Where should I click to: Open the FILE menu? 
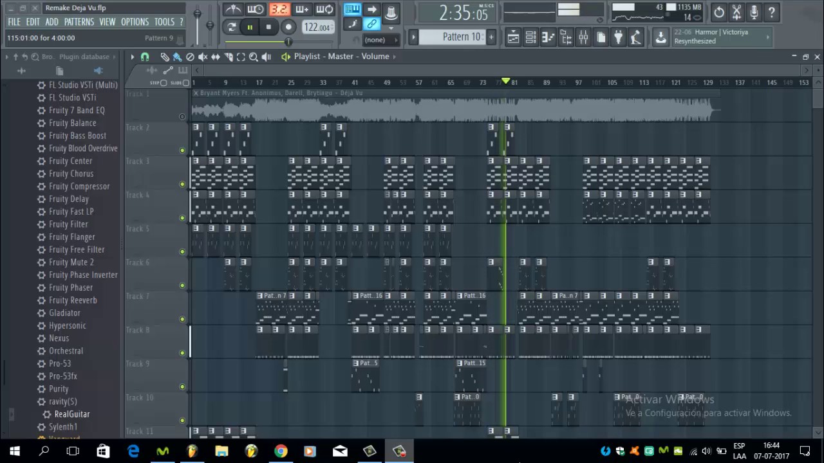tap(14, 22)
